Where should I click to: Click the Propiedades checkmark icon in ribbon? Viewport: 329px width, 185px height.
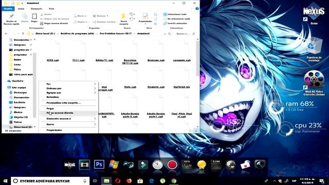tap(145, 16)
